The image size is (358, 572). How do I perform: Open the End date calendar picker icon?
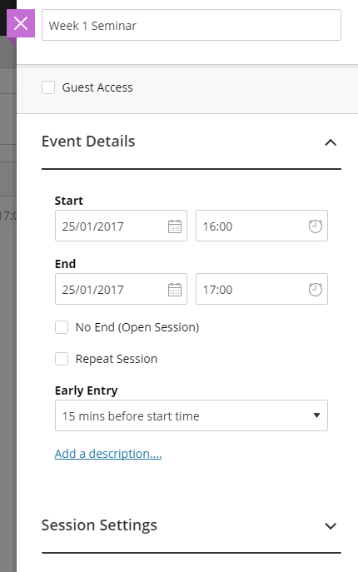coord(175,290)
